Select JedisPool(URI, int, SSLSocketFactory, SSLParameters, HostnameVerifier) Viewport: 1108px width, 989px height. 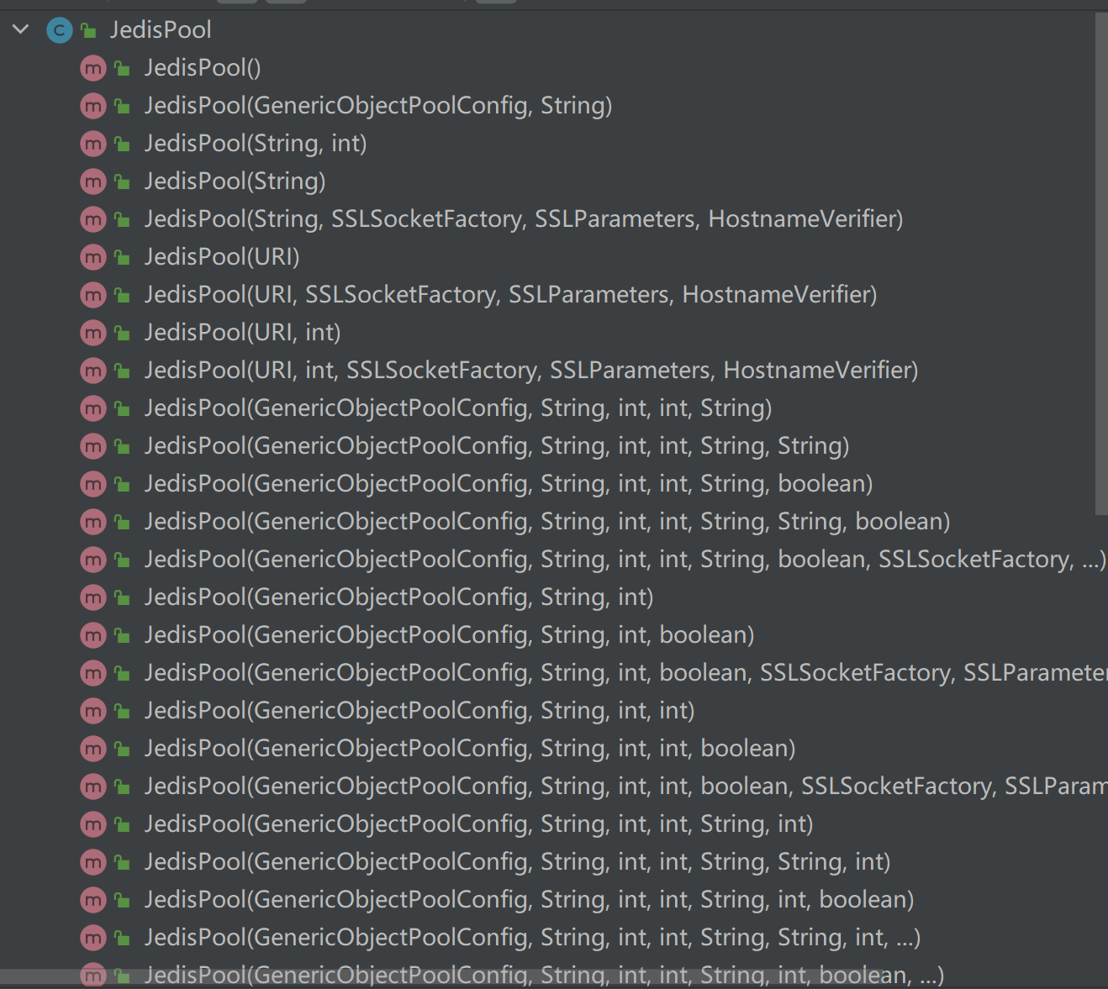click(x=531, y=371)
